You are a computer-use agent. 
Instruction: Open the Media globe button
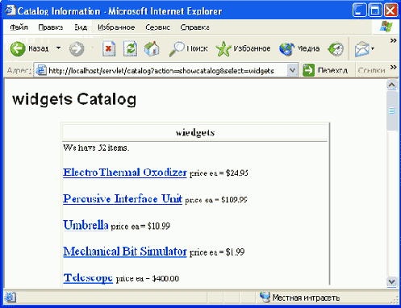[299, 49]
